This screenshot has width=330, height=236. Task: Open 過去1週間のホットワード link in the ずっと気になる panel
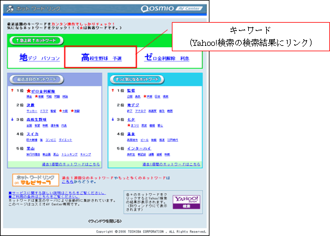click(171, 164)
